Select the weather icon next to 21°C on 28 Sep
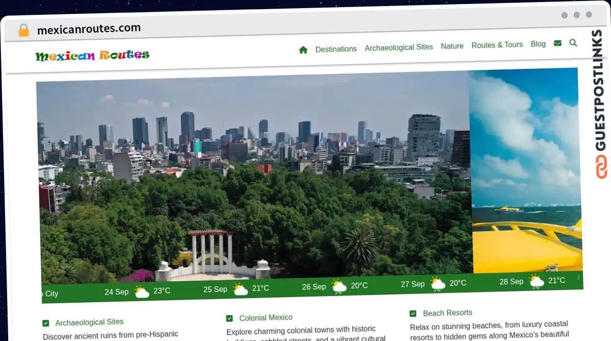 point(536,280)
